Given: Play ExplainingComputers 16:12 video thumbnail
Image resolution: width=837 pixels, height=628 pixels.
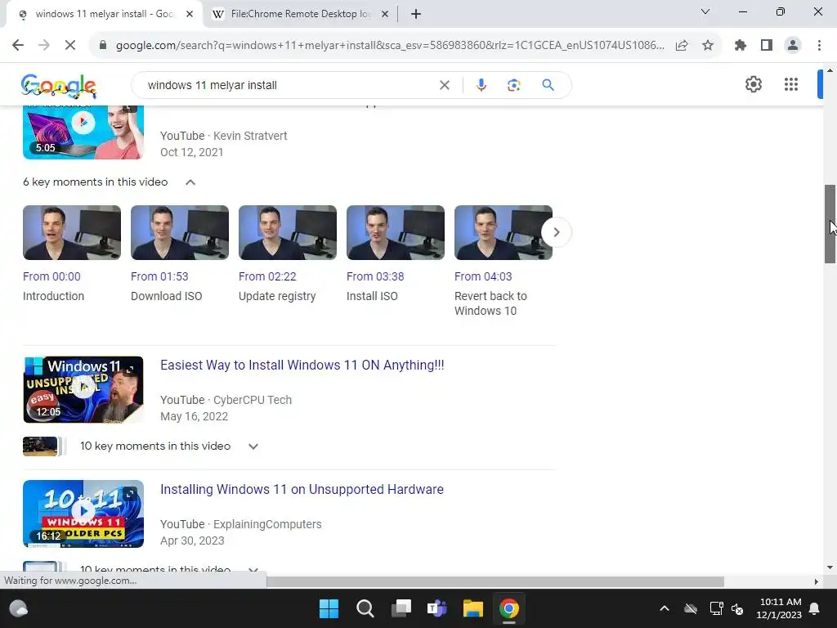Looking at the screenshot, I should [83, 514].
